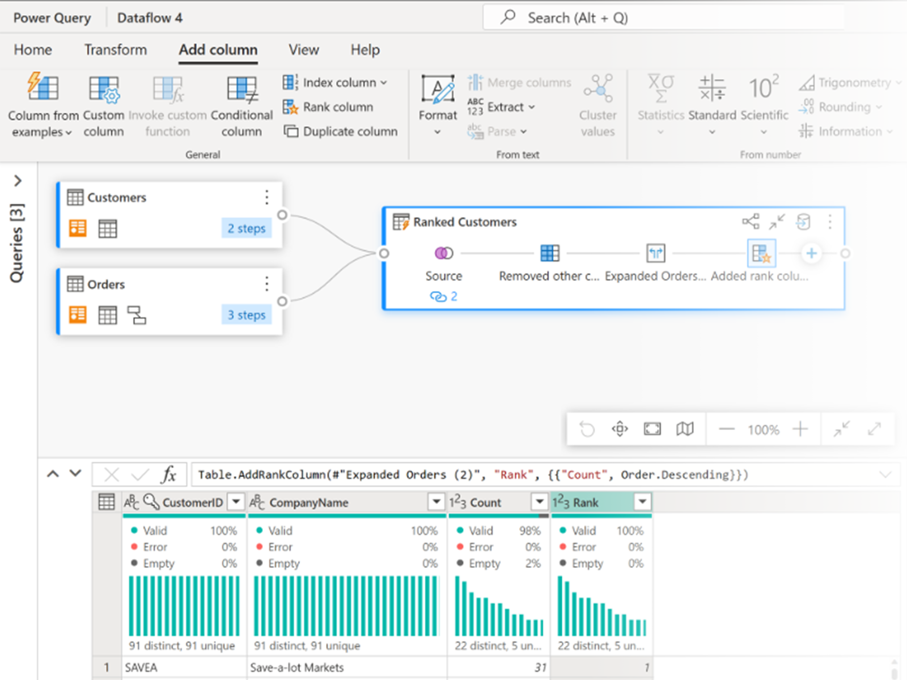Add a new step with plus button

[x=811, y=253]
